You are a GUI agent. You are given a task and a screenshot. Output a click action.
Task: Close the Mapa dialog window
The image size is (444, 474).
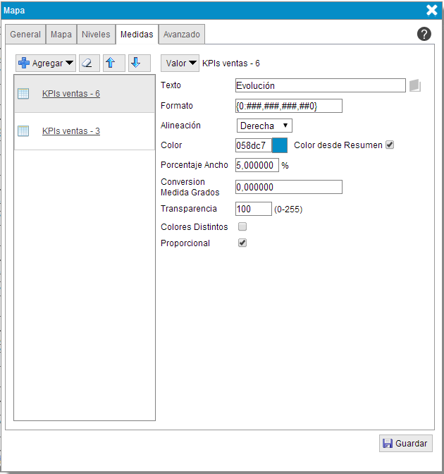coord(432,10)
